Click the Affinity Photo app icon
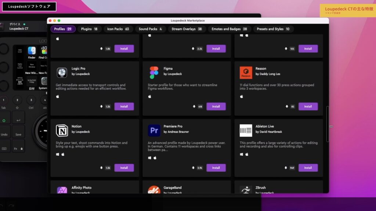The image size is (376, 211). 62,190
